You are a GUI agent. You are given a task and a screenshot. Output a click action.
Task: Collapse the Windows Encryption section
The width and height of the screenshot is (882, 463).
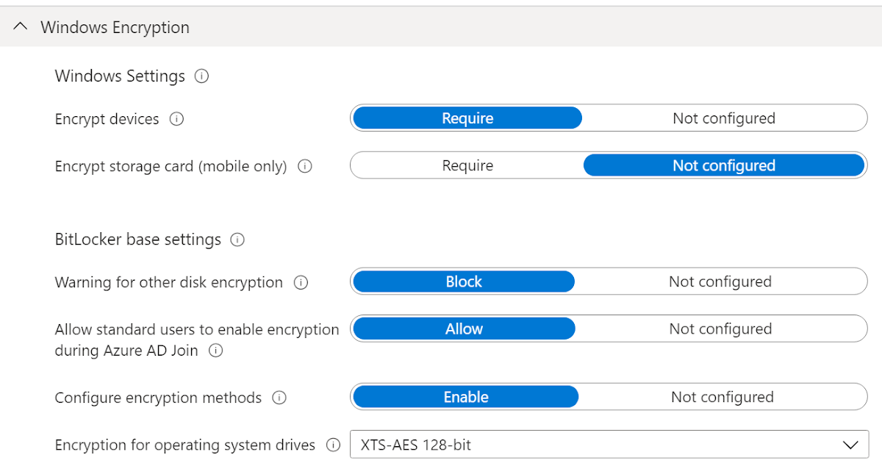click(x=19, y=26)
